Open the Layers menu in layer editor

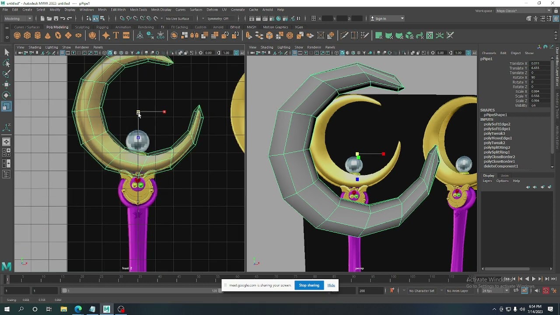[487, 181]
